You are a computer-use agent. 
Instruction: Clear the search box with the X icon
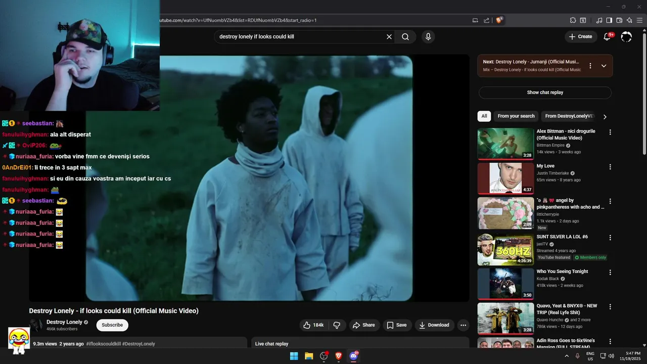[x=389, y=36]
